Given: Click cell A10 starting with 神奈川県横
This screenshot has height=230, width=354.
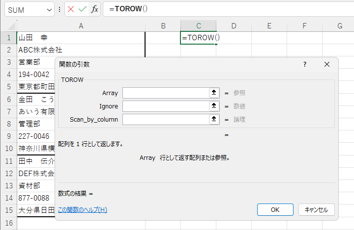Looking at the screenshot, I should 36,149.
